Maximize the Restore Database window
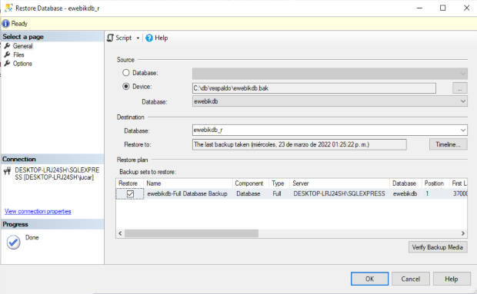This screenshot has height=294, width=477. [x=443, y=8]
